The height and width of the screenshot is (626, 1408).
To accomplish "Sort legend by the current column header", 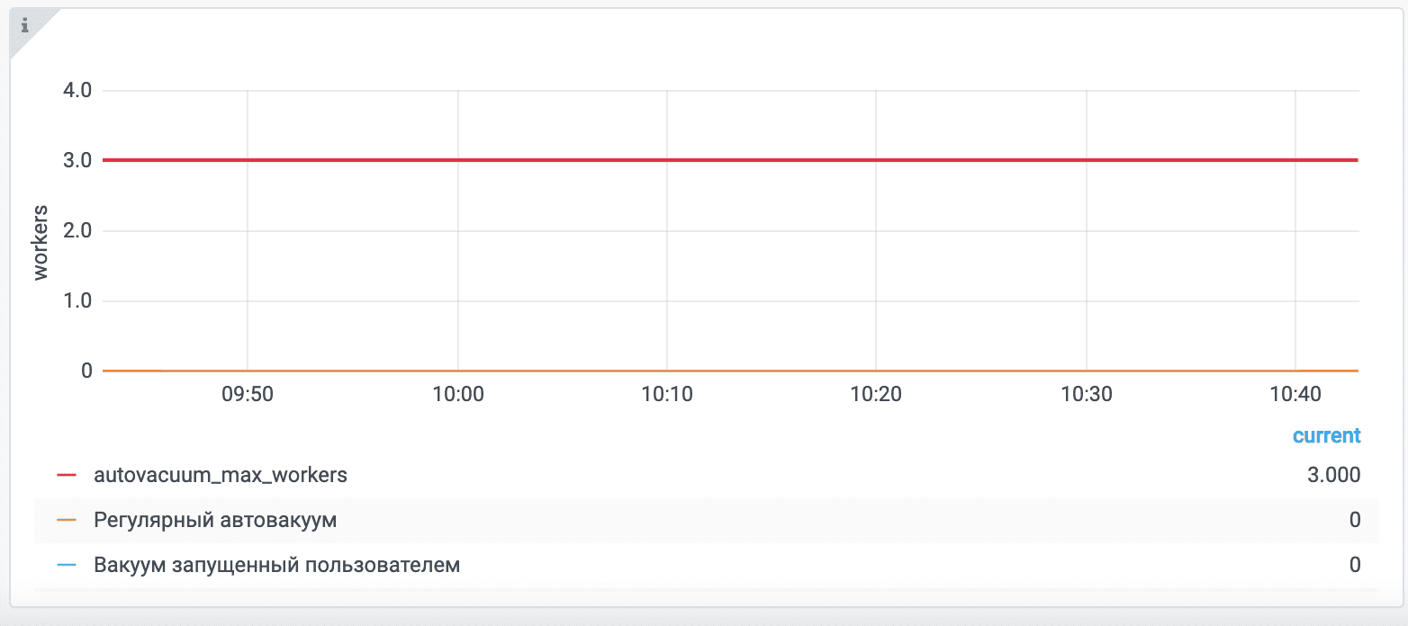I will point(1326,436).
